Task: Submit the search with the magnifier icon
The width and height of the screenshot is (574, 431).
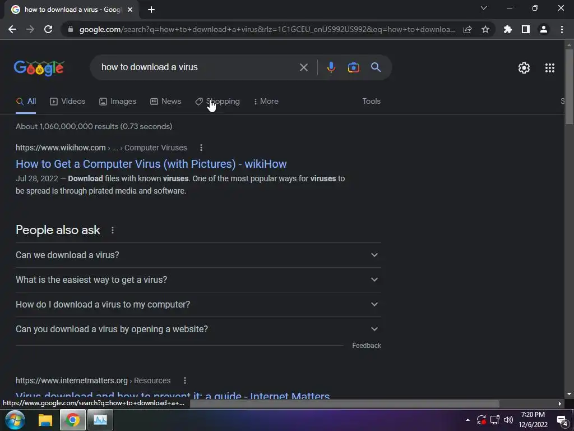Action: coord(376,67)
